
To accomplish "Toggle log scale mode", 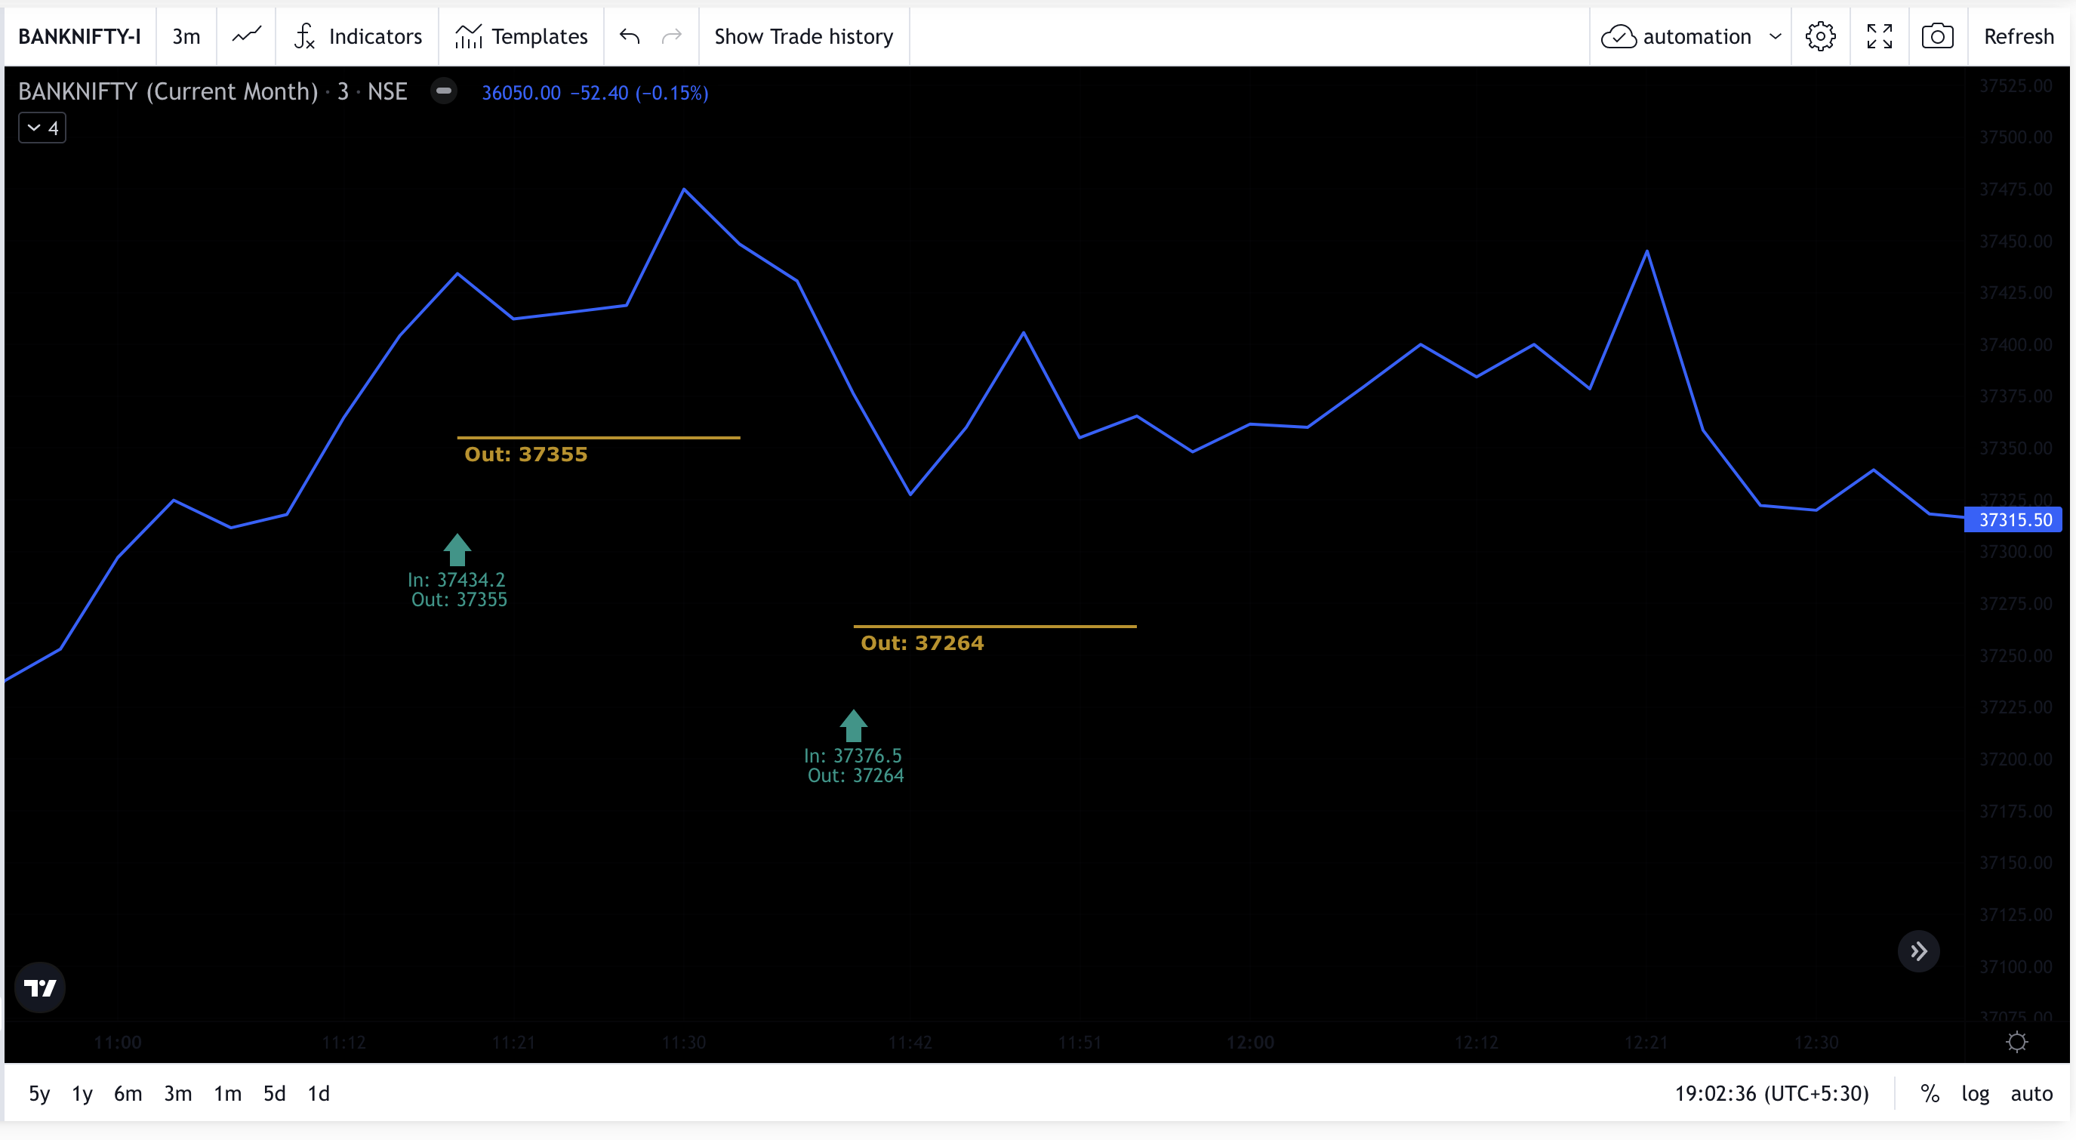I will tap(1974, 1093).
